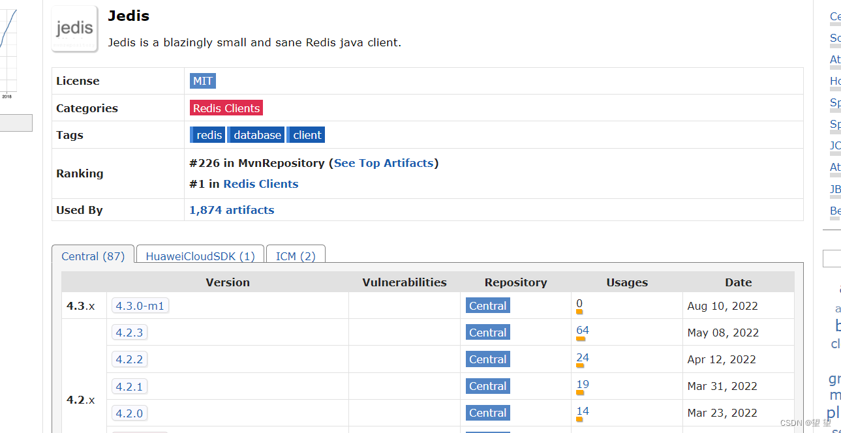The height and width of the screenshot is (433, 841).
Task: Click the orange usage bar under 64
Action: click(580, 338)
